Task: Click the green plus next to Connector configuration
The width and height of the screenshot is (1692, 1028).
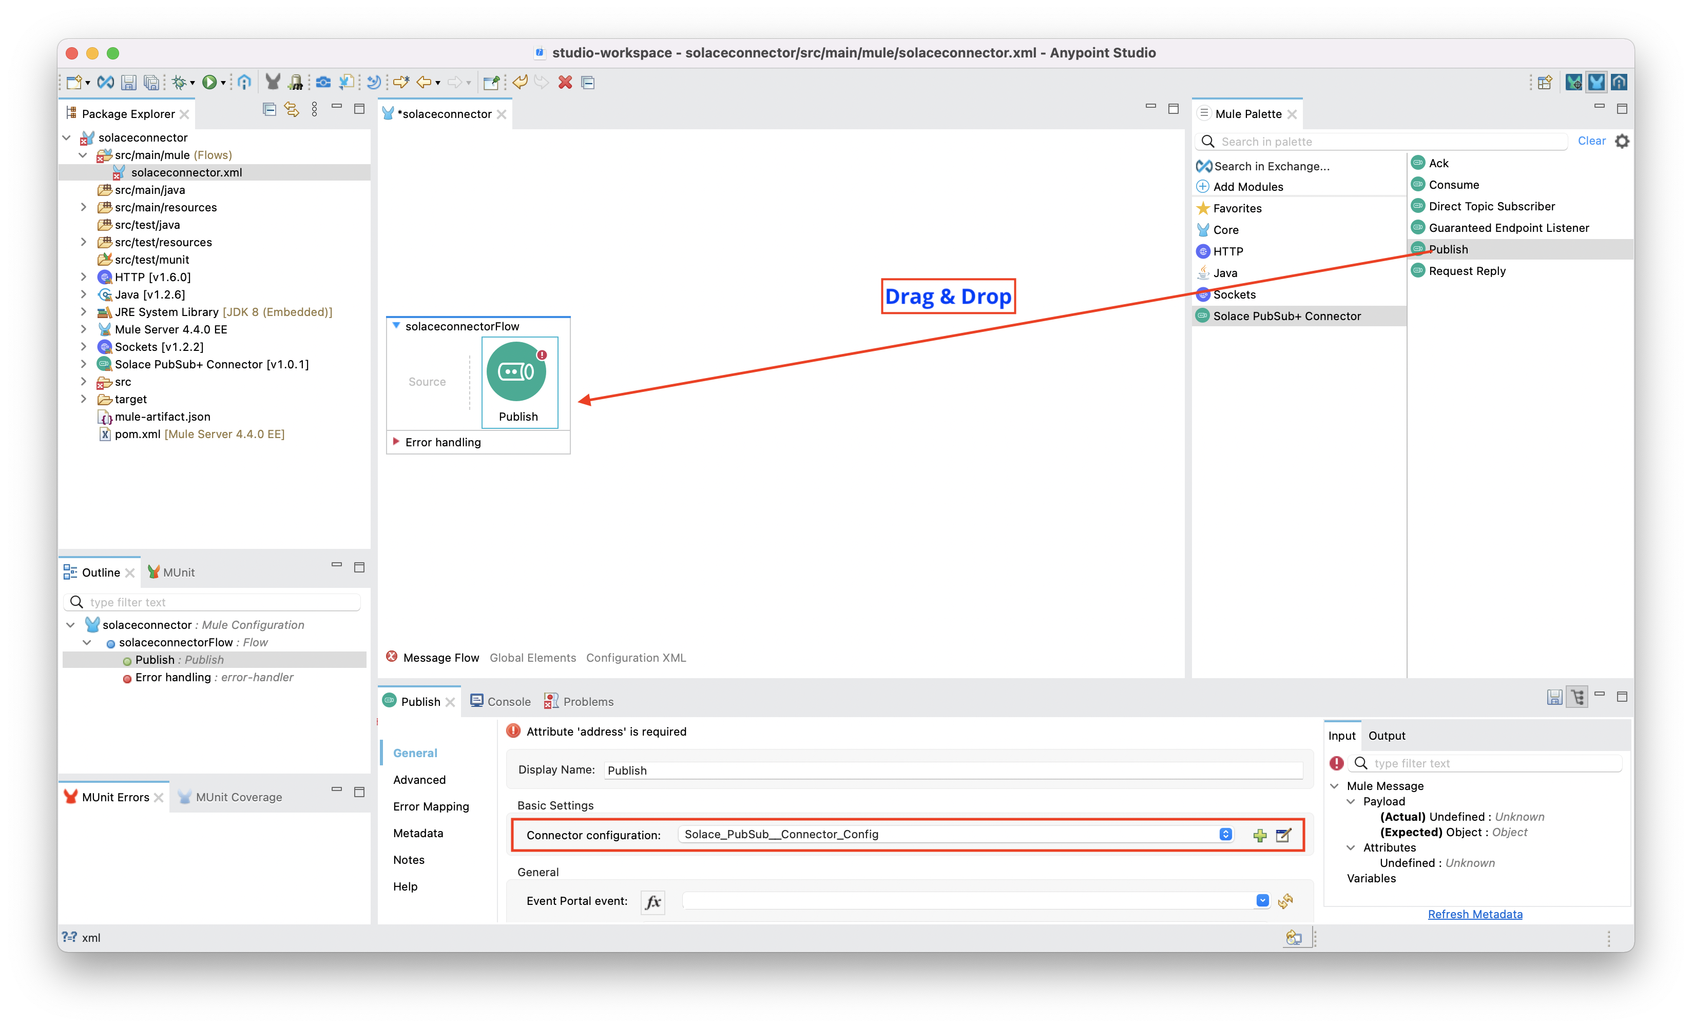Action: (1259, 835)
